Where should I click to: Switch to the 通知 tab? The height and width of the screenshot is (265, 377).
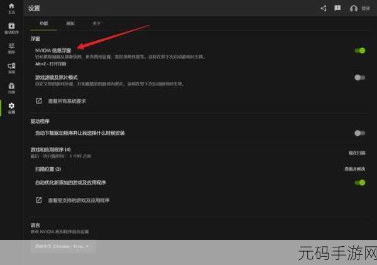[x=70, y=23]
